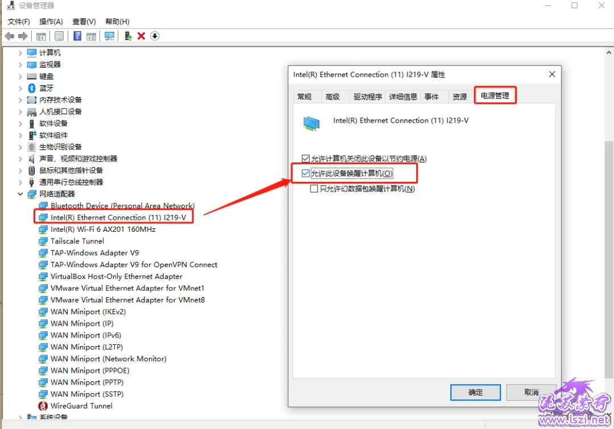This screenshot has height=429, width=614.
Task: Expand the 通用串行总线控制器 tree node
Action: [x=20, y=182]
